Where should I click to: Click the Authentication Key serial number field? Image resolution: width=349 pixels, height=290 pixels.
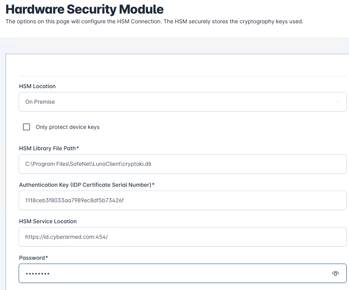click(183, 200)
